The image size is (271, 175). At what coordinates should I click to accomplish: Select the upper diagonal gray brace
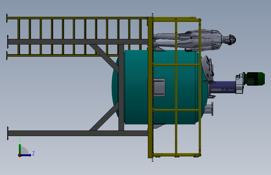coord(105,58)
